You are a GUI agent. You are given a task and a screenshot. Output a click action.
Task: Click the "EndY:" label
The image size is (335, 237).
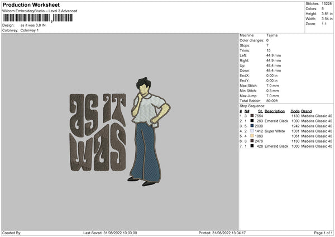(x=245, y=80)
